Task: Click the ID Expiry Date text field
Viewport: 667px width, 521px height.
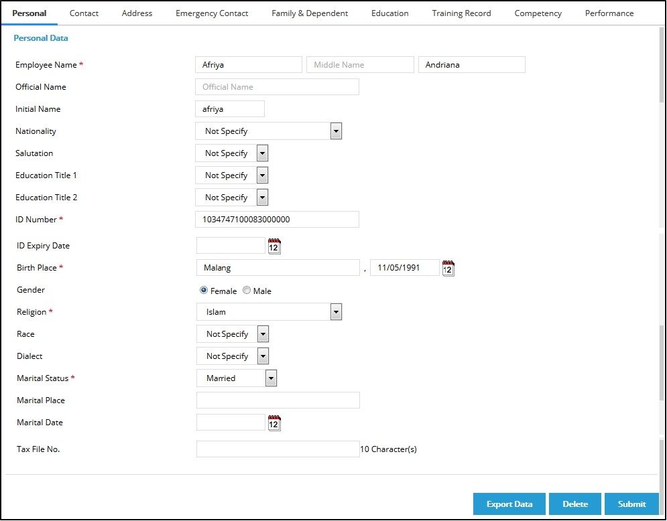Action: pos(231,246)
